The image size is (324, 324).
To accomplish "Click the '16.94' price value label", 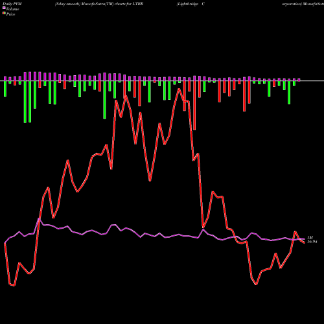I will [x=312, y=242].
